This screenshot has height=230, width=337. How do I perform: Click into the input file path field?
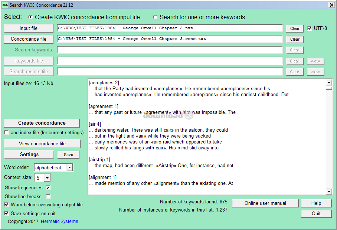point(170,28)
